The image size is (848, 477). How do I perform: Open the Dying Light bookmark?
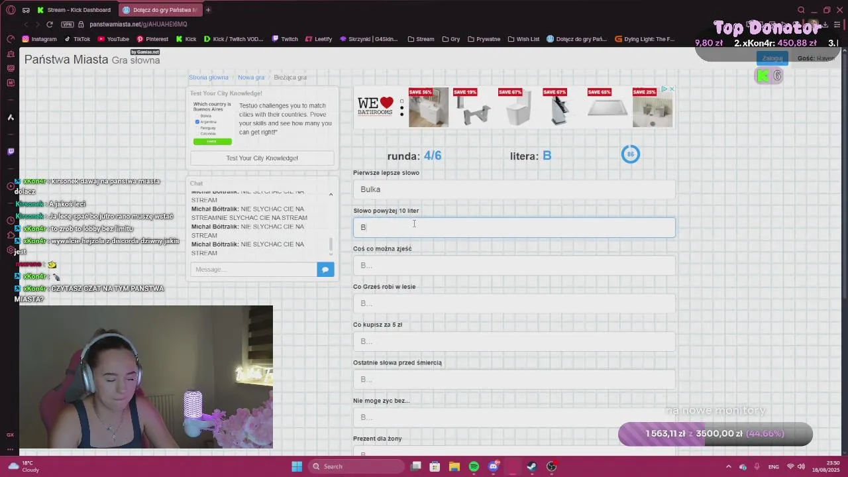645,39
